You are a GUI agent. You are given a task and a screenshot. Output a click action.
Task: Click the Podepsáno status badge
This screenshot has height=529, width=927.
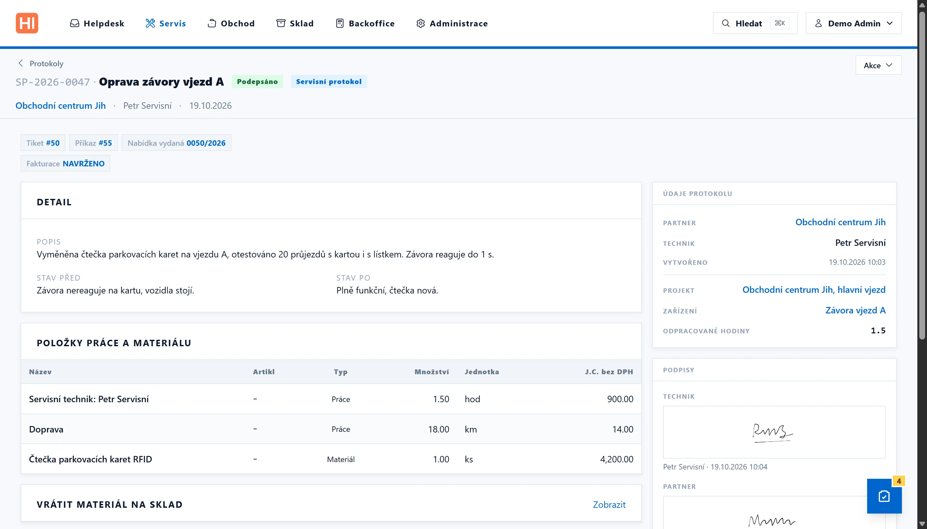pyautogui.click(x=257, y=81)
